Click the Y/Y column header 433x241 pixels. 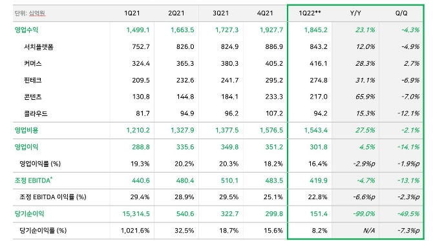pyautogui.click(x=355, y=14)
